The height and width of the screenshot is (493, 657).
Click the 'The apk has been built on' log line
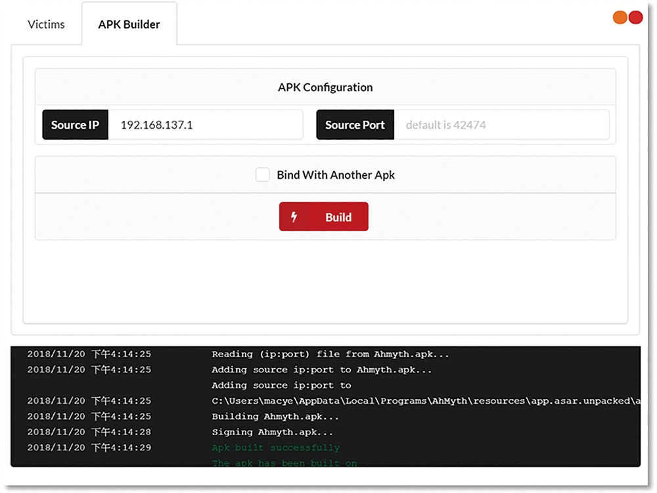click(284, 462)
